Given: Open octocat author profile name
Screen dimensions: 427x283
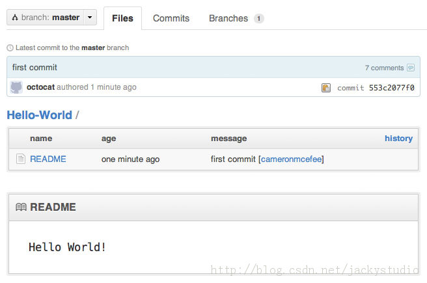Looking at the screenshot, I should point(40,87).
